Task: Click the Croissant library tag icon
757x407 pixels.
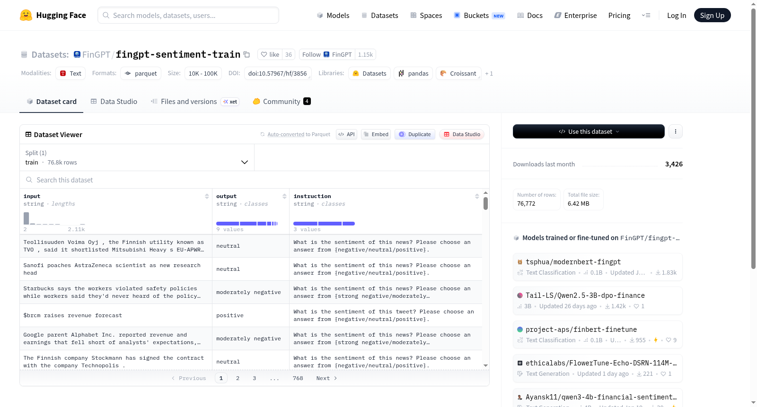Action: 443,73
